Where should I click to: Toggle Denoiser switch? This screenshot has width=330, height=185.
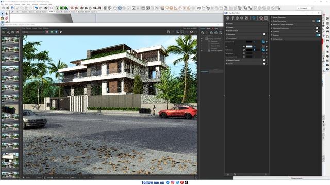[x=318, y=35]
